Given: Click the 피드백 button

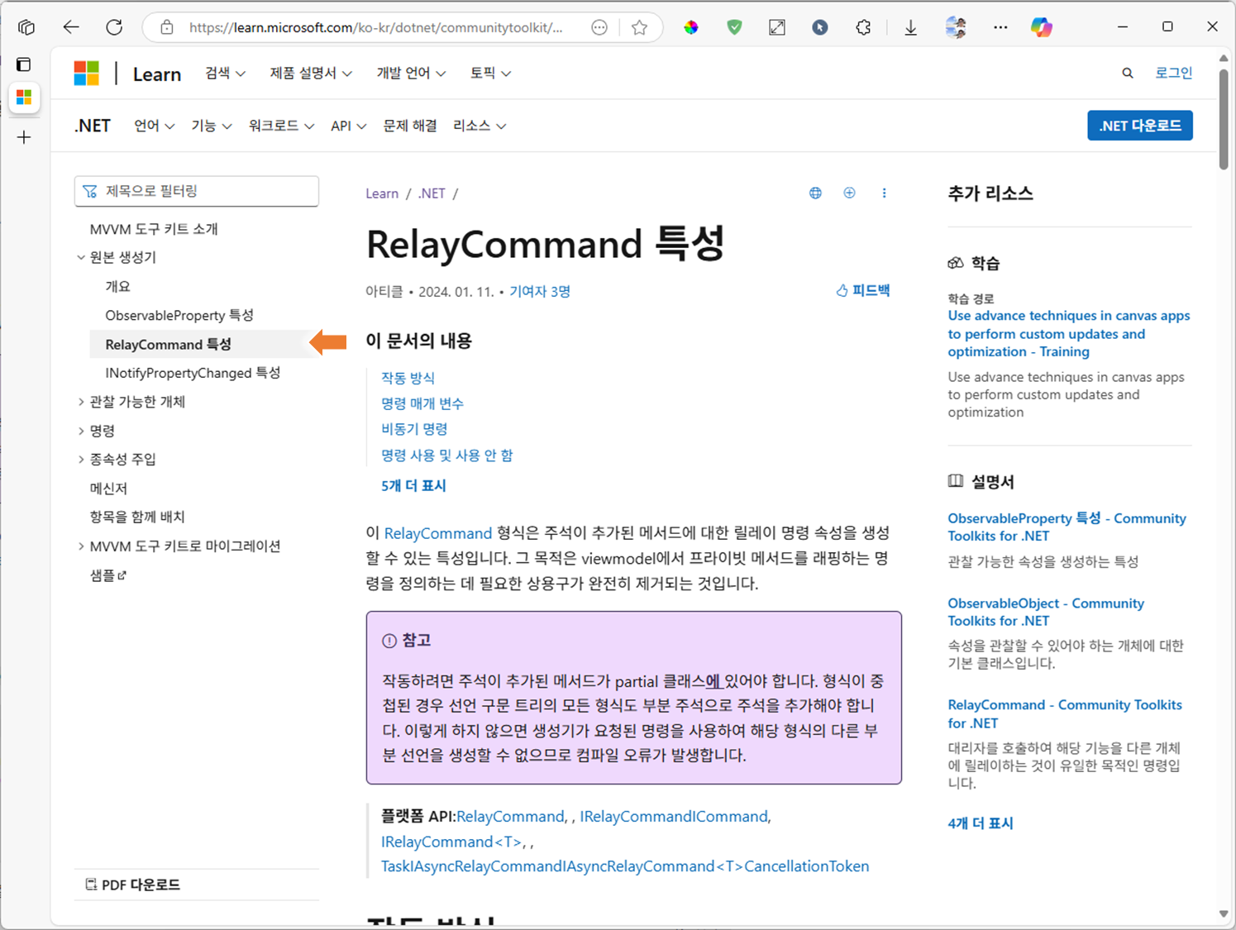Looking at the screenshot, I should [x=863, y=291].
